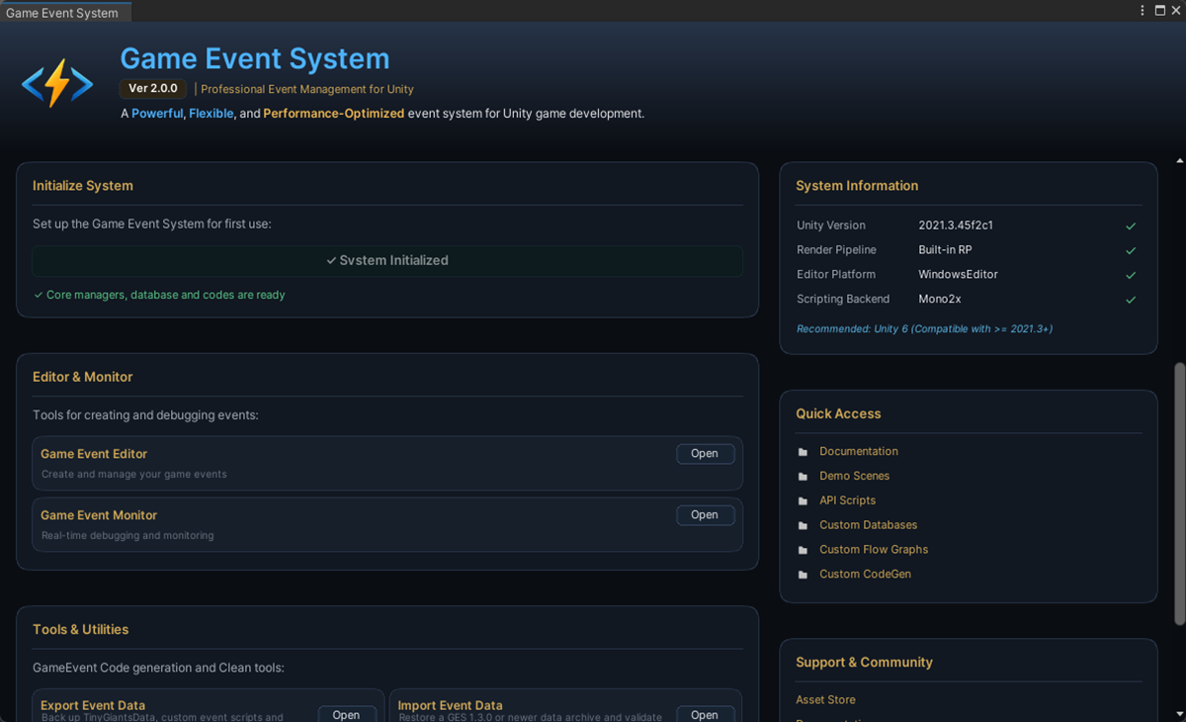Click the Core managers ready status message
1186x722 pixels.
(x=159, y=295)
